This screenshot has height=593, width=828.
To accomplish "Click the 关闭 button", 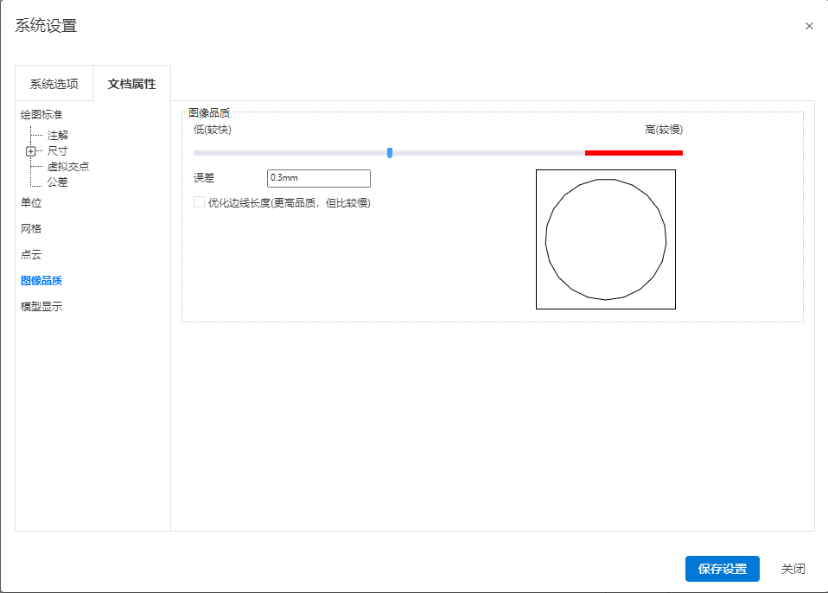I will (793, 569).
